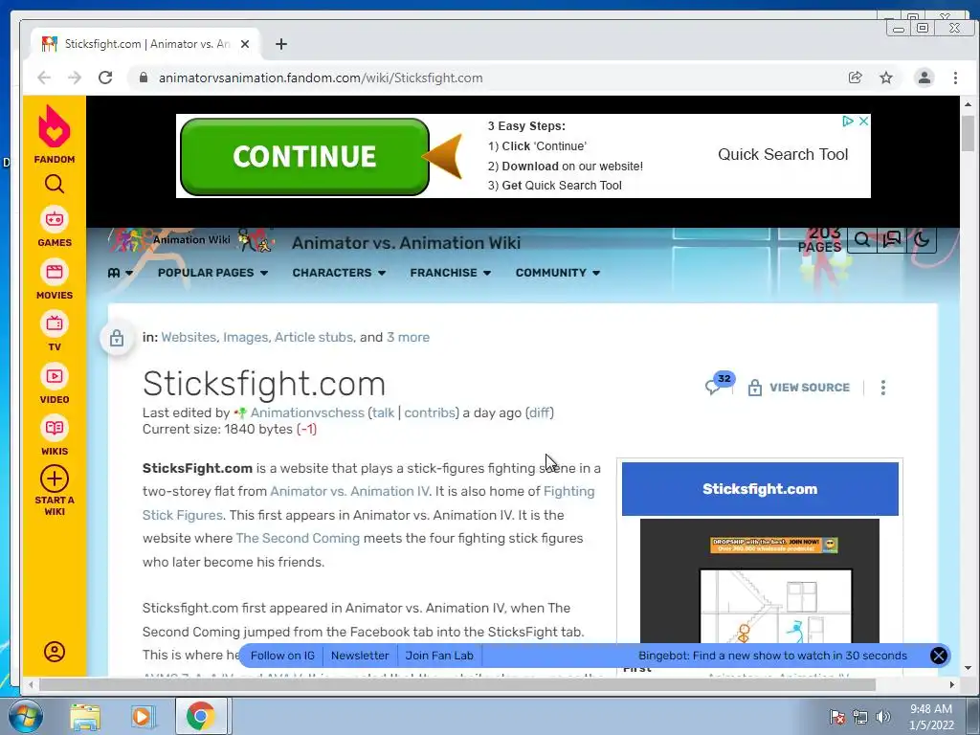The width and height of the screenshot is (980, 735).
Task: Open the Windows Start button
Action: tap(26, 716)
